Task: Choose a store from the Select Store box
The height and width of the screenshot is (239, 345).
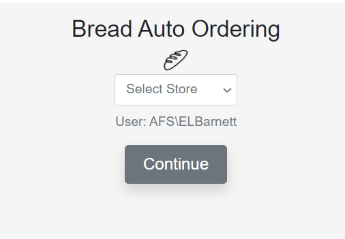Action: 176,90
